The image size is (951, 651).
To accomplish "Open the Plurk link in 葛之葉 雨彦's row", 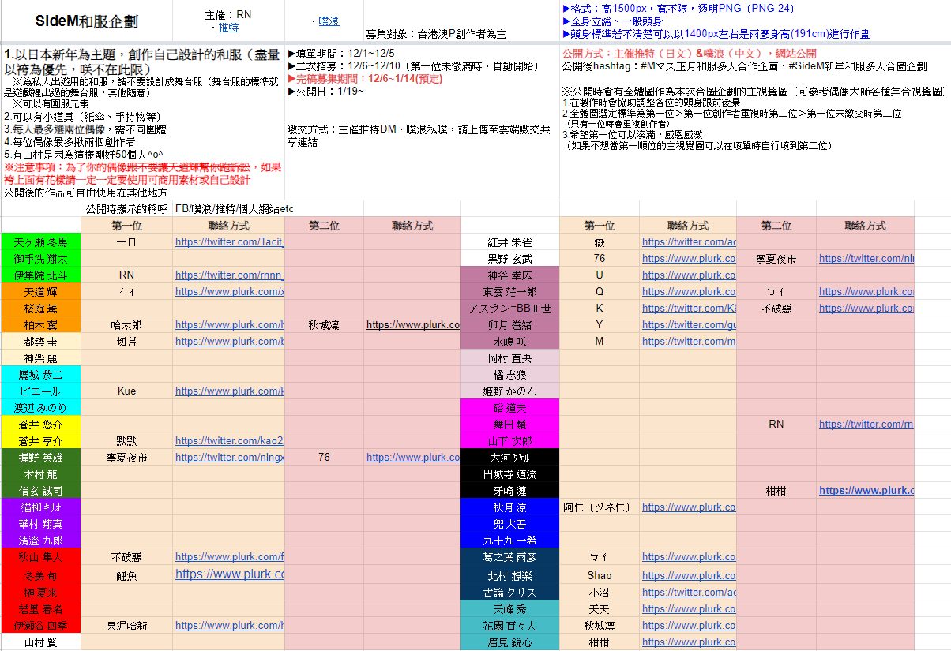I will (x=689, y=556).
